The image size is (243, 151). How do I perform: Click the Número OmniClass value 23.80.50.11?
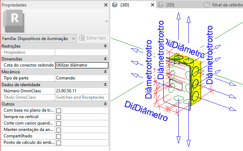pyautogui.click(x=82, y=91)
